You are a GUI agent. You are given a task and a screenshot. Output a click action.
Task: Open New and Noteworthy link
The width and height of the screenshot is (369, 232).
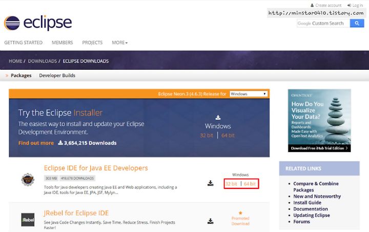pyautogui.click(x=317, y=196)
